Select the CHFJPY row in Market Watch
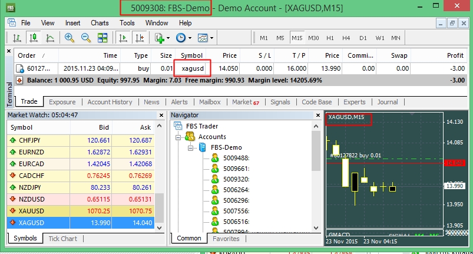This screenshot has height=254, width=473. [x=81, y=140]
